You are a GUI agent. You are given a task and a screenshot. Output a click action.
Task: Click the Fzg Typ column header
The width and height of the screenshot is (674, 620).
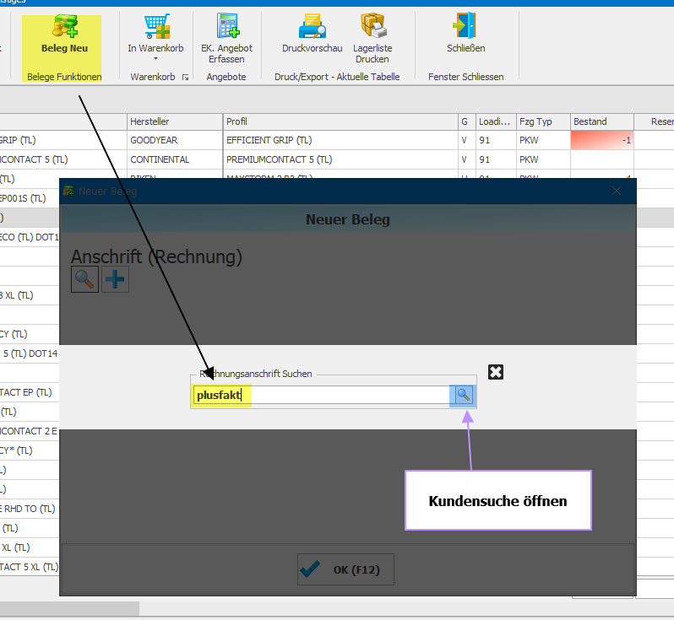[x=542, y=121]
